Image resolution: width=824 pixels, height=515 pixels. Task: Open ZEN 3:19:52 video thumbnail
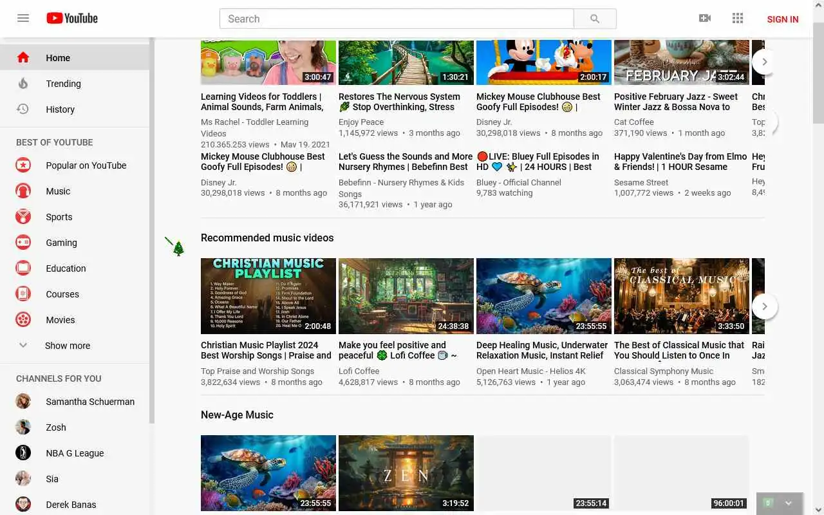click(406, 473)
